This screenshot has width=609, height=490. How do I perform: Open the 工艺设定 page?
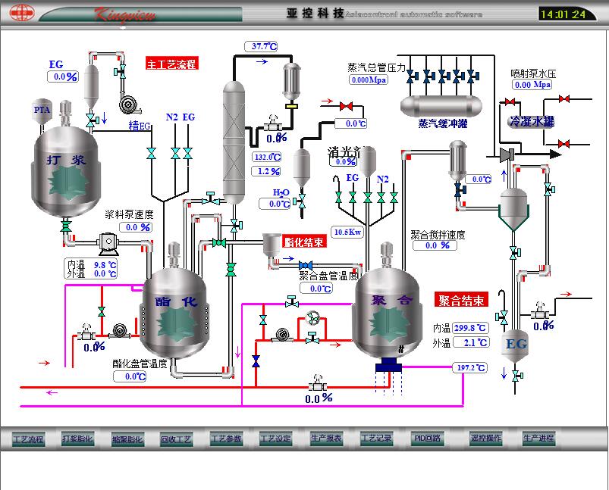pos(275,439)
